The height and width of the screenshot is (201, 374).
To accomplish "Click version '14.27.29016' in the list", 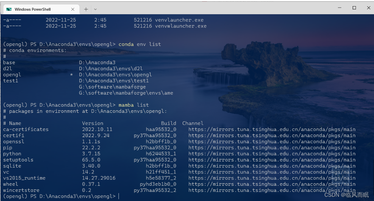I will point(99,178).
